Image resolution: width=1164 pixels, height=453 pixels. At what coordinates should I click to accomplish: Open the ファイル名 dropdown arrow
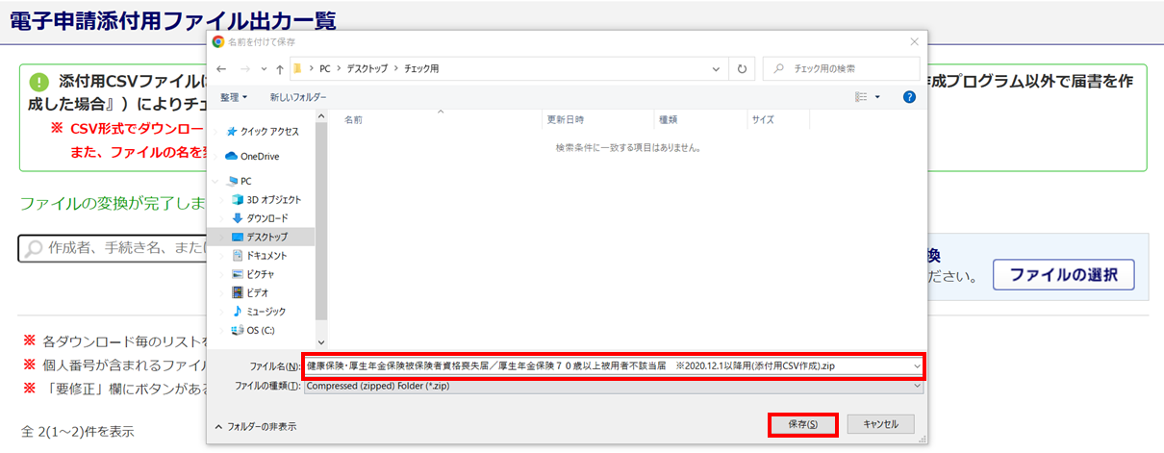point(917,366)
